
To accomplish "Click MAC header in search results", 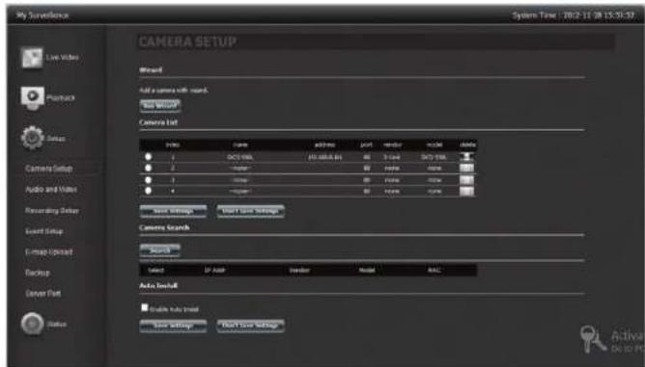I will (435, 270).
